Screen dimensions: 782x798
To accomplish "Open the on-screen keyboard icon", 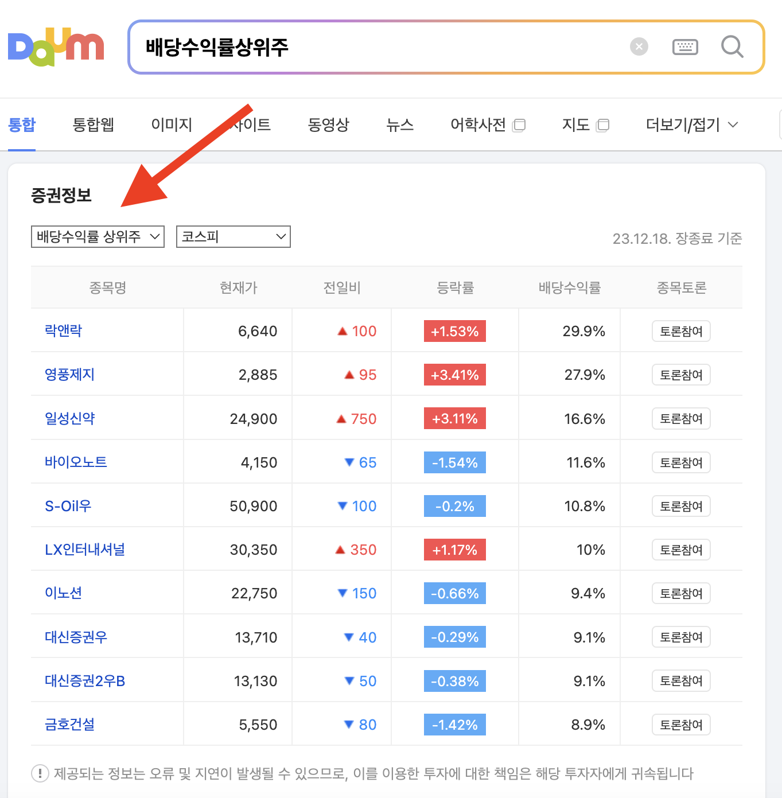I will pyautogui.click(x=685, y=47).
